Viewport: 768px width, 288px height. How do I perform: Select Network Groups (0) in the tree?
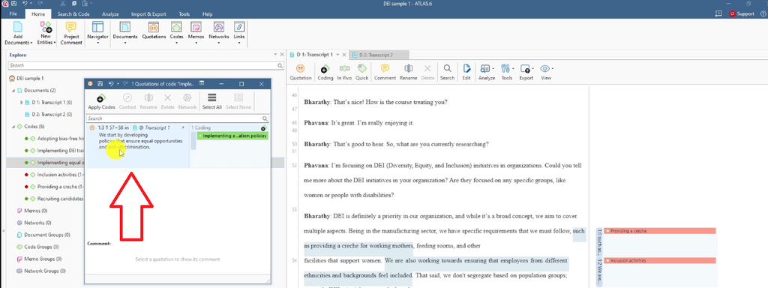pos(43,270)
